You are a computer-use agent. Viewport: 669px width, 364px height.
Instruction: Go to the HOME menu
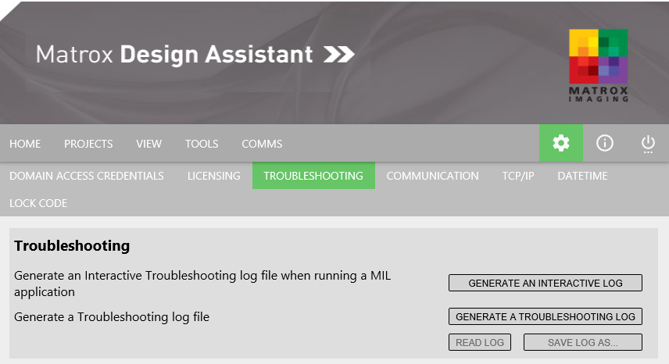[25, 144]
